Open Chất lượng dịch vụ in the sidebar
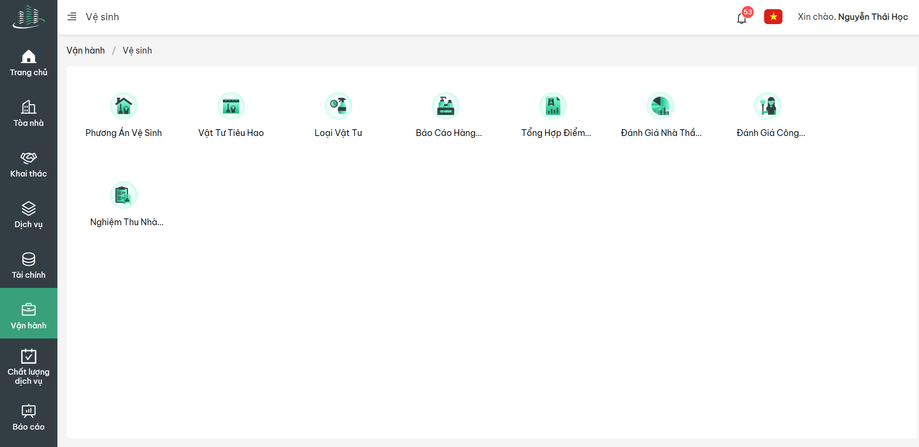This screenshot has width=919, height=447. tap(28, 367)
